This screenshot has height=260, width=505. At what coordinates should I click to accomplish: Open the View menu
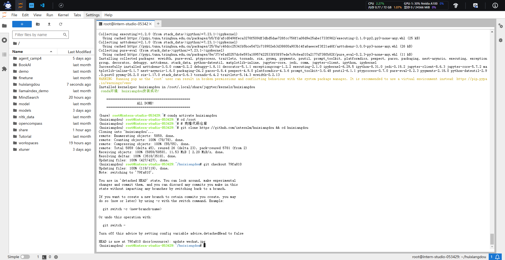[38, 15]
